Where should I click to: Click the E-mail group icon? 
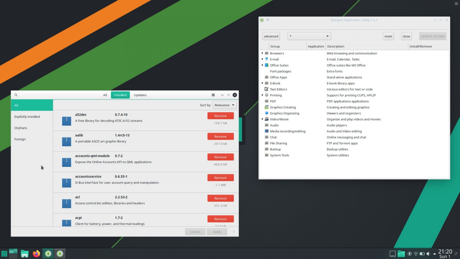coord(267,59)
